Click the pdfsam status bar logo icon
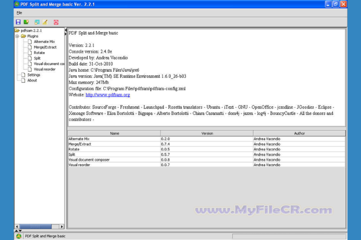Viewport: 361px width, 240px height. coord(19,236)
